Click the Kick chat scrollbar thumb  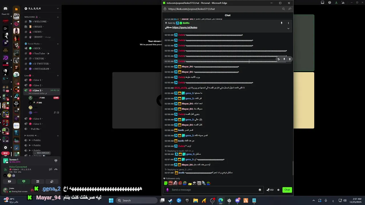[x=293, y=168]
